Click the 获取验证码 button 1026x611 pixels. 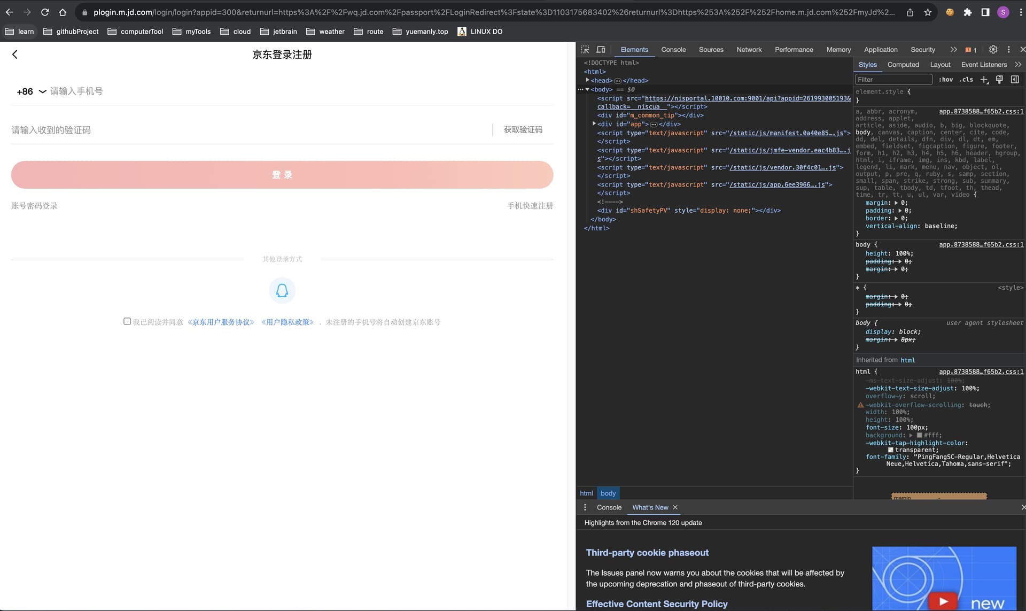[x=523, y=130]
